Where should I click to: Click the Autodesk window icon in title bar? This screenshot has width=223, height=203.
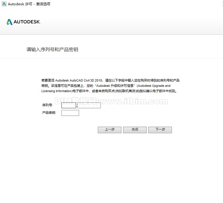pos(4,4)
